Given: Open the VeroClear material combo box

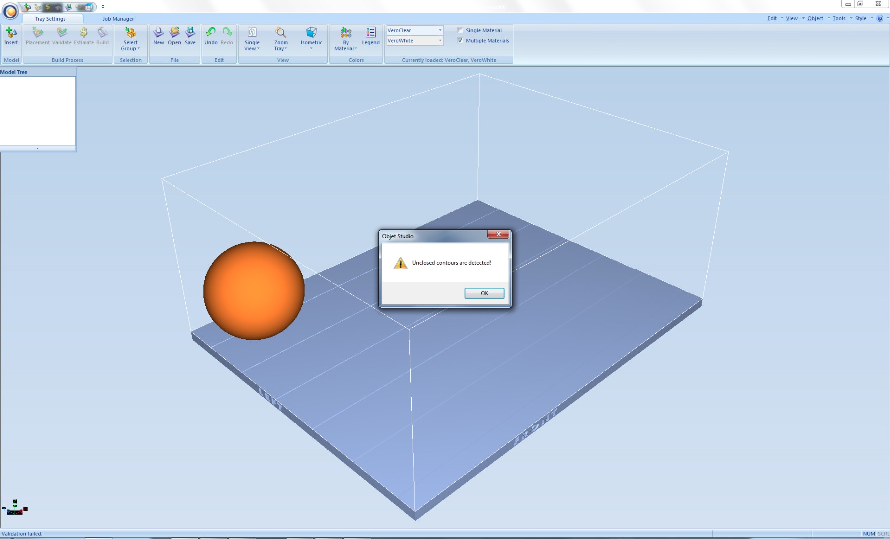Looking at the screenshot, I should pyautogui.click(x=415, y=30).
